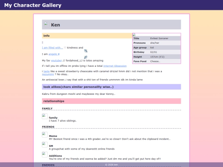This screenshot has height=167, width=223.
Task: Click the '02/01' birthday value
Action: 154,52
